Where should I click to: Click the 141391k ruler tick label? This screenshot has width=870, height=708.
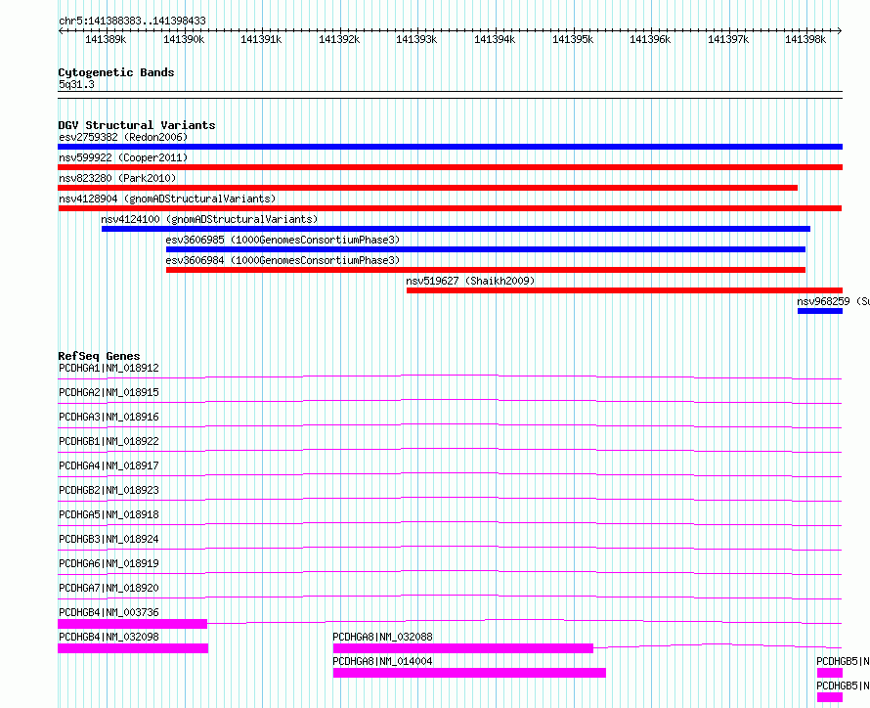tap(261, 39)
